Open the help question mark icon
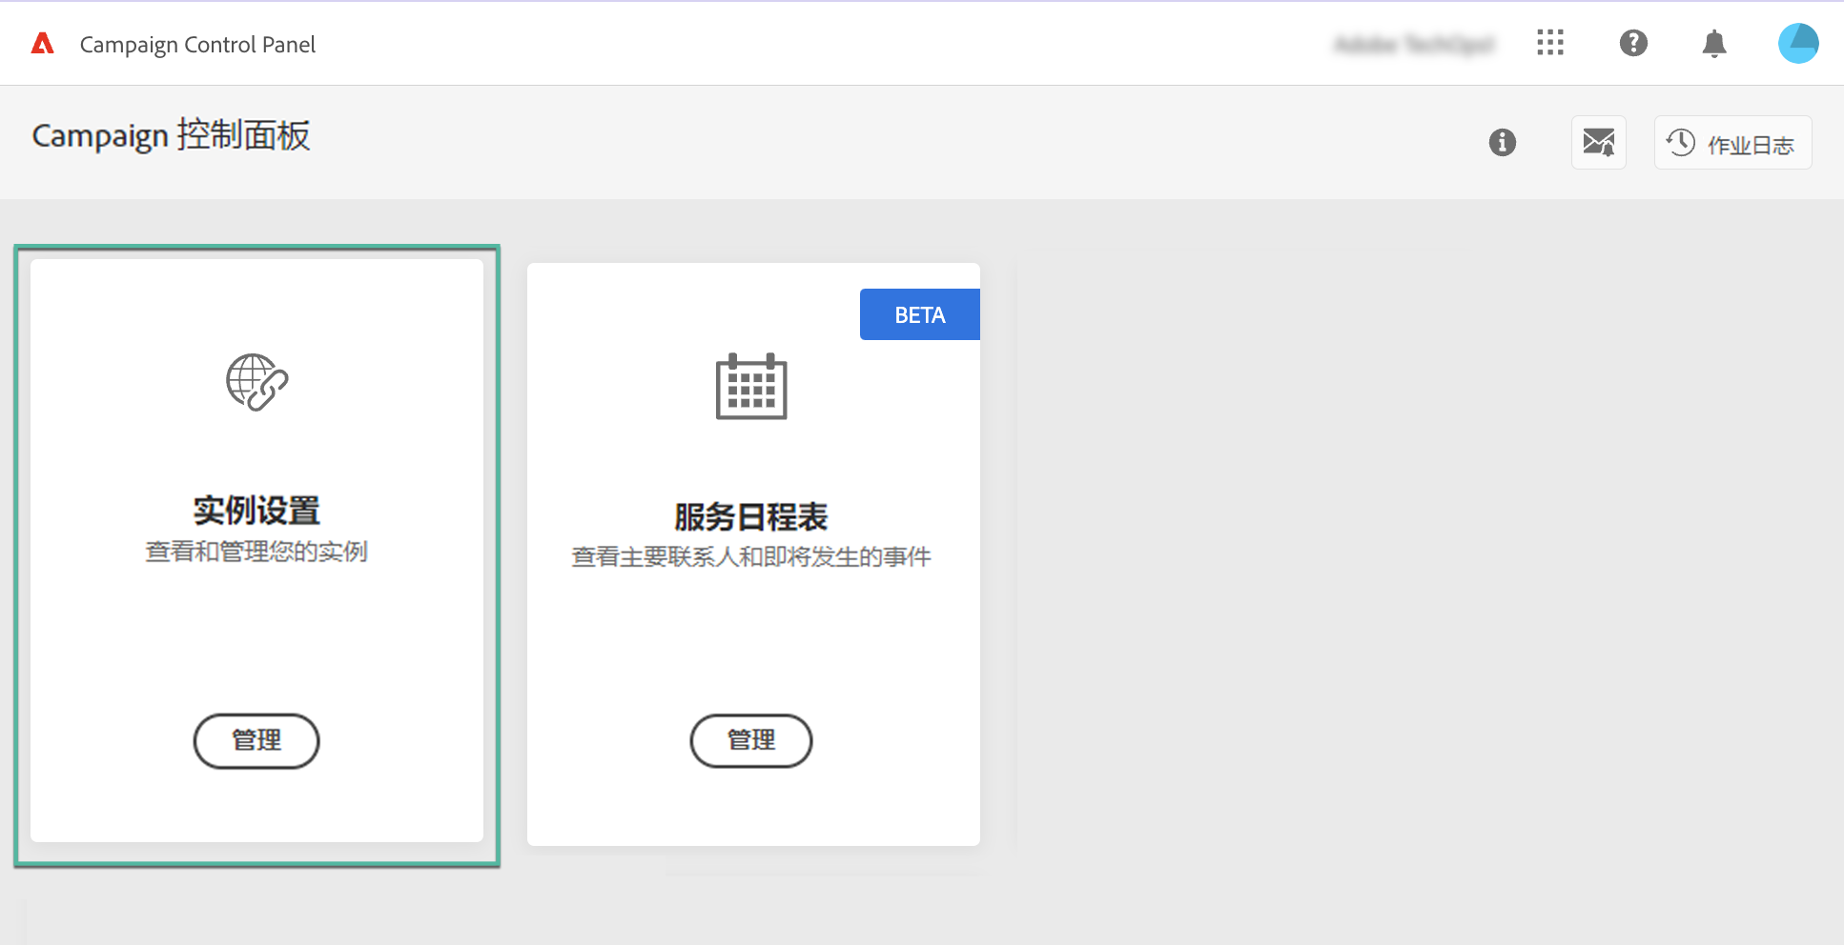The height and width of the screenshot is (945, 1844). pos(1633,43)
